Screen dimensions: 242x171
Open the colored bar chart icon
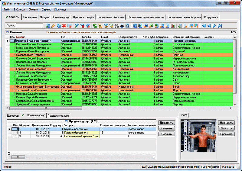173,26
